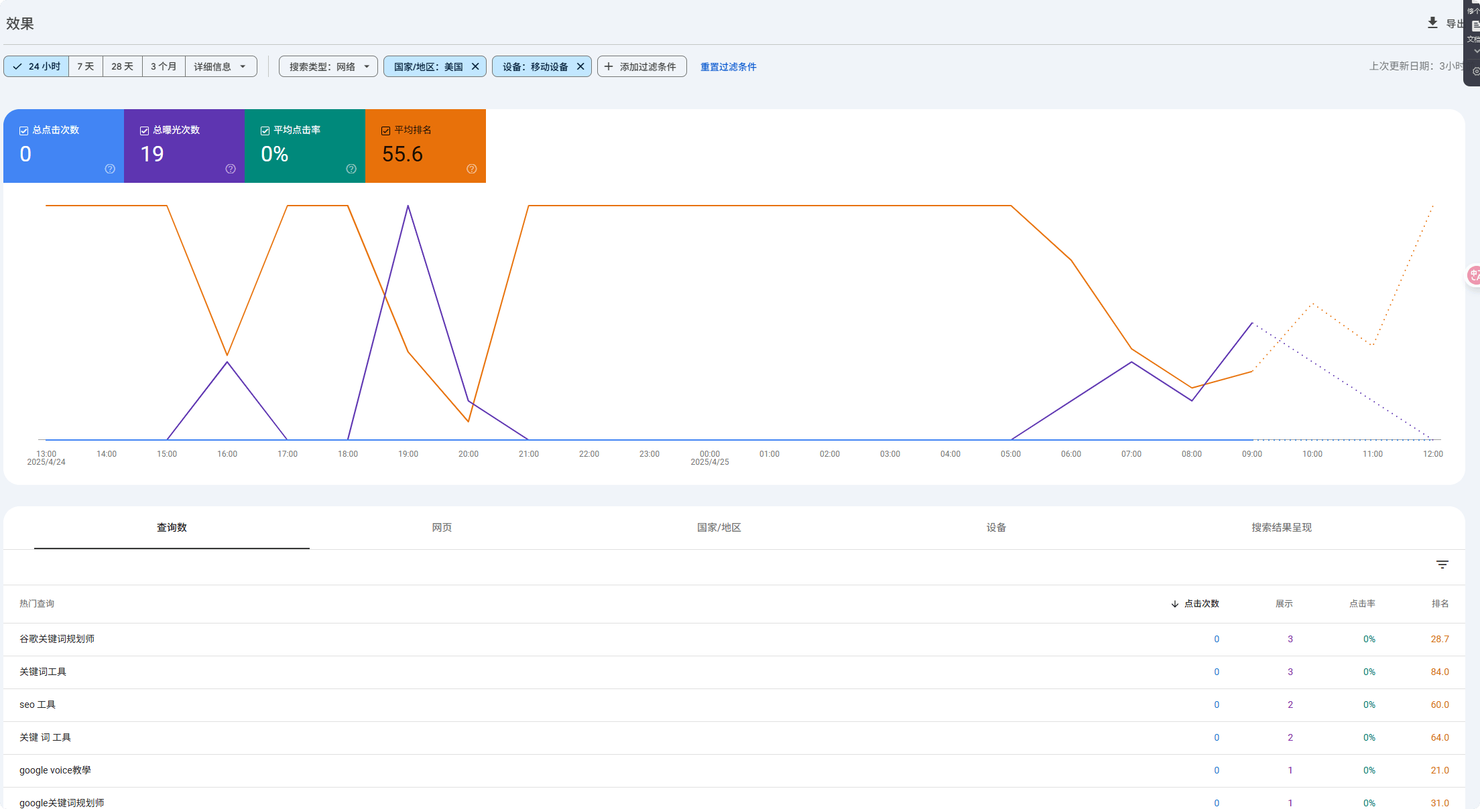The height and width of the screenshot is (809, 1480).
Task: Click ranking value 64.0
Action: point(1440,738)
